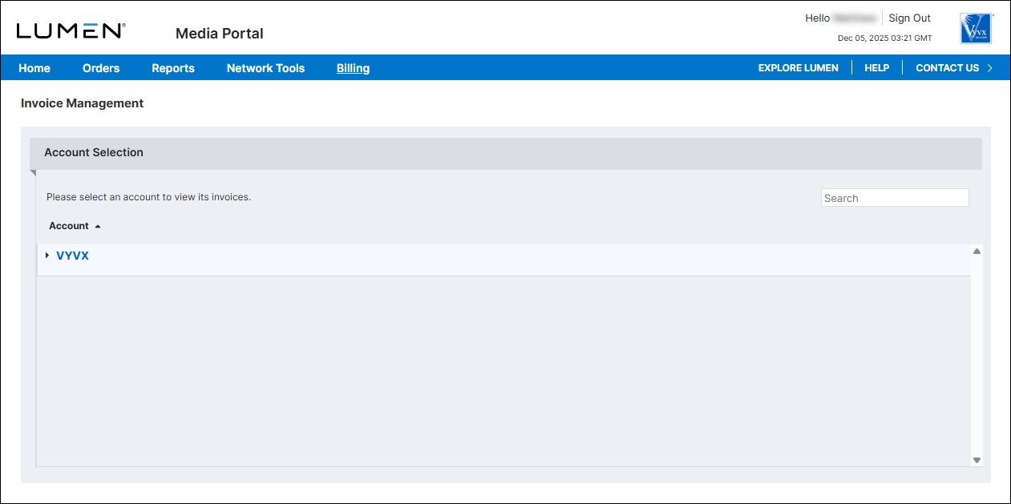Click the down arrow on the scrollbar
The image size is (1011, 504).
pos(977,460)
